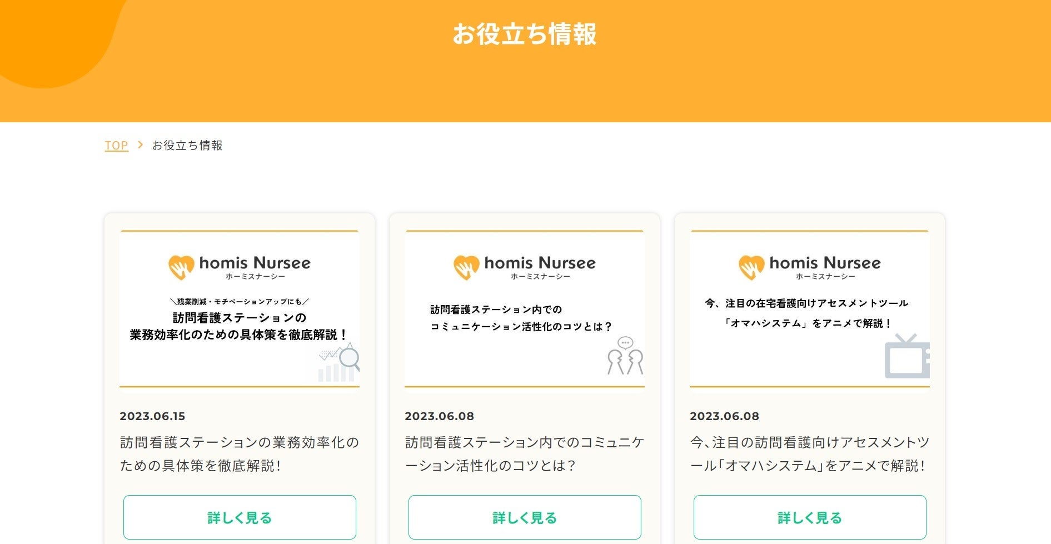
Task: Click the heart logo in the オマハシステム card
Action: pos(751,267)
